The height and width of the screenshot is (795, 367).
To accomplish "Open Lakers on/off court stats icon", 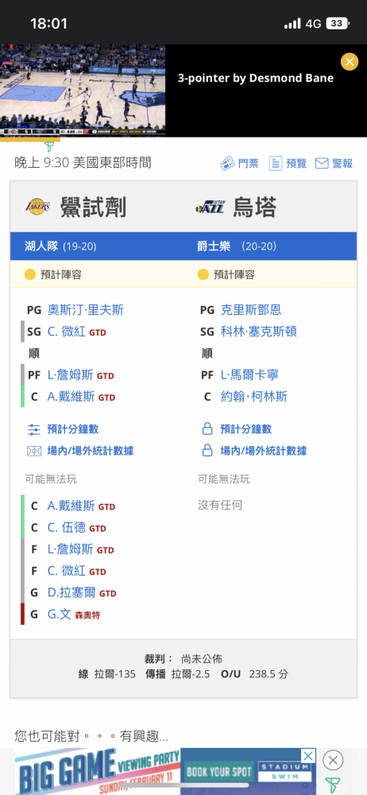I will click(33, 451).
